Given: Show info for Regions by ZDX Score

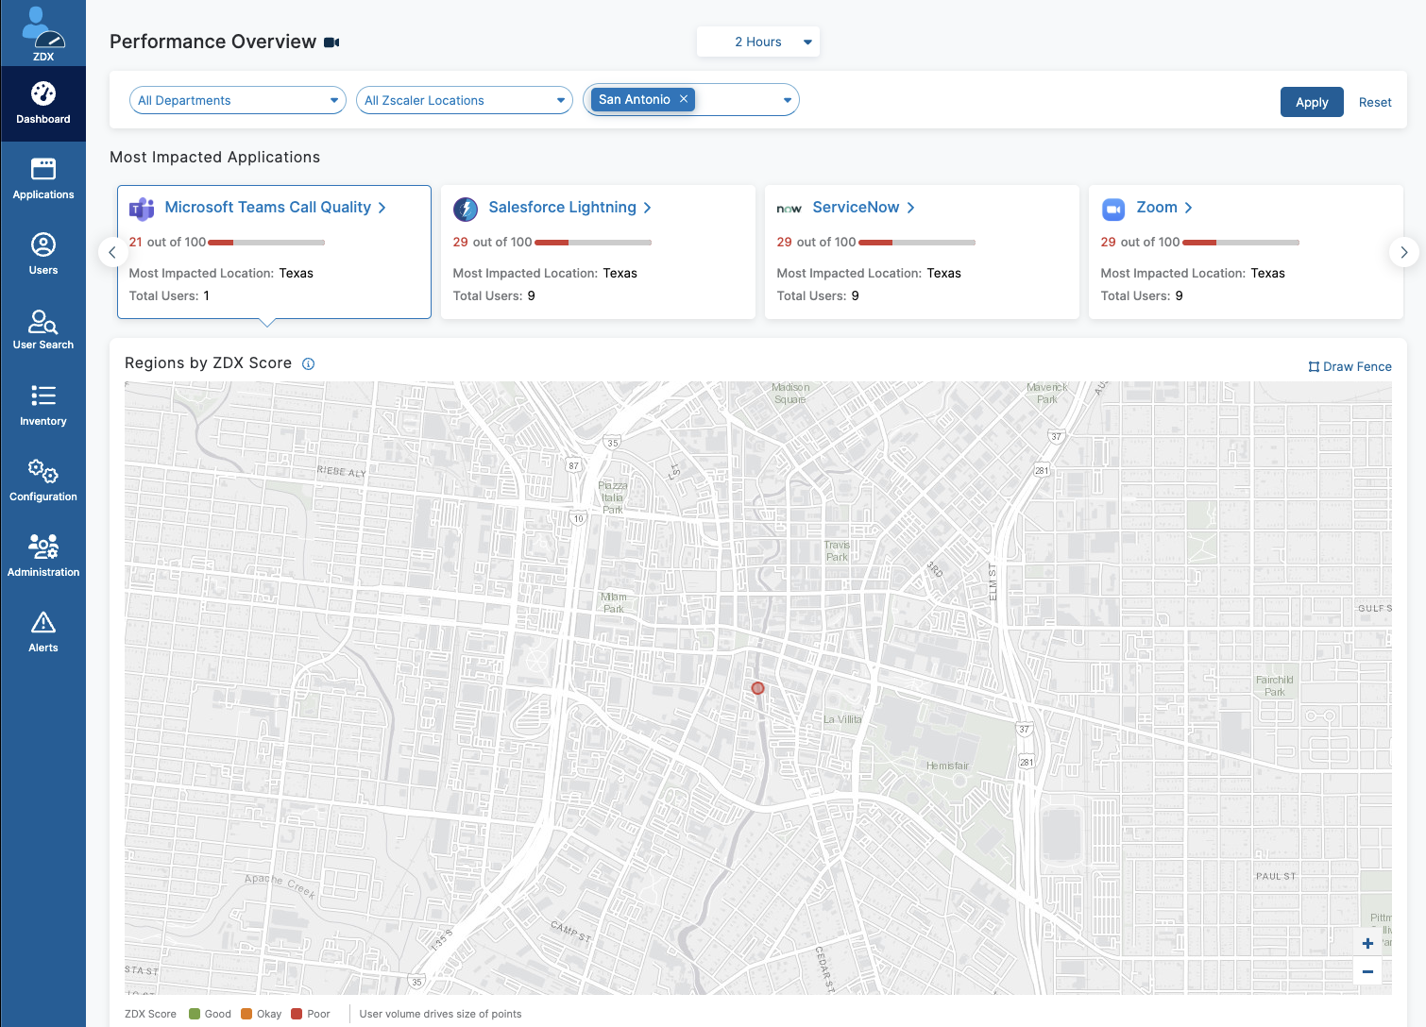Looking at the screenshot, I should click(x=308, y=363).
